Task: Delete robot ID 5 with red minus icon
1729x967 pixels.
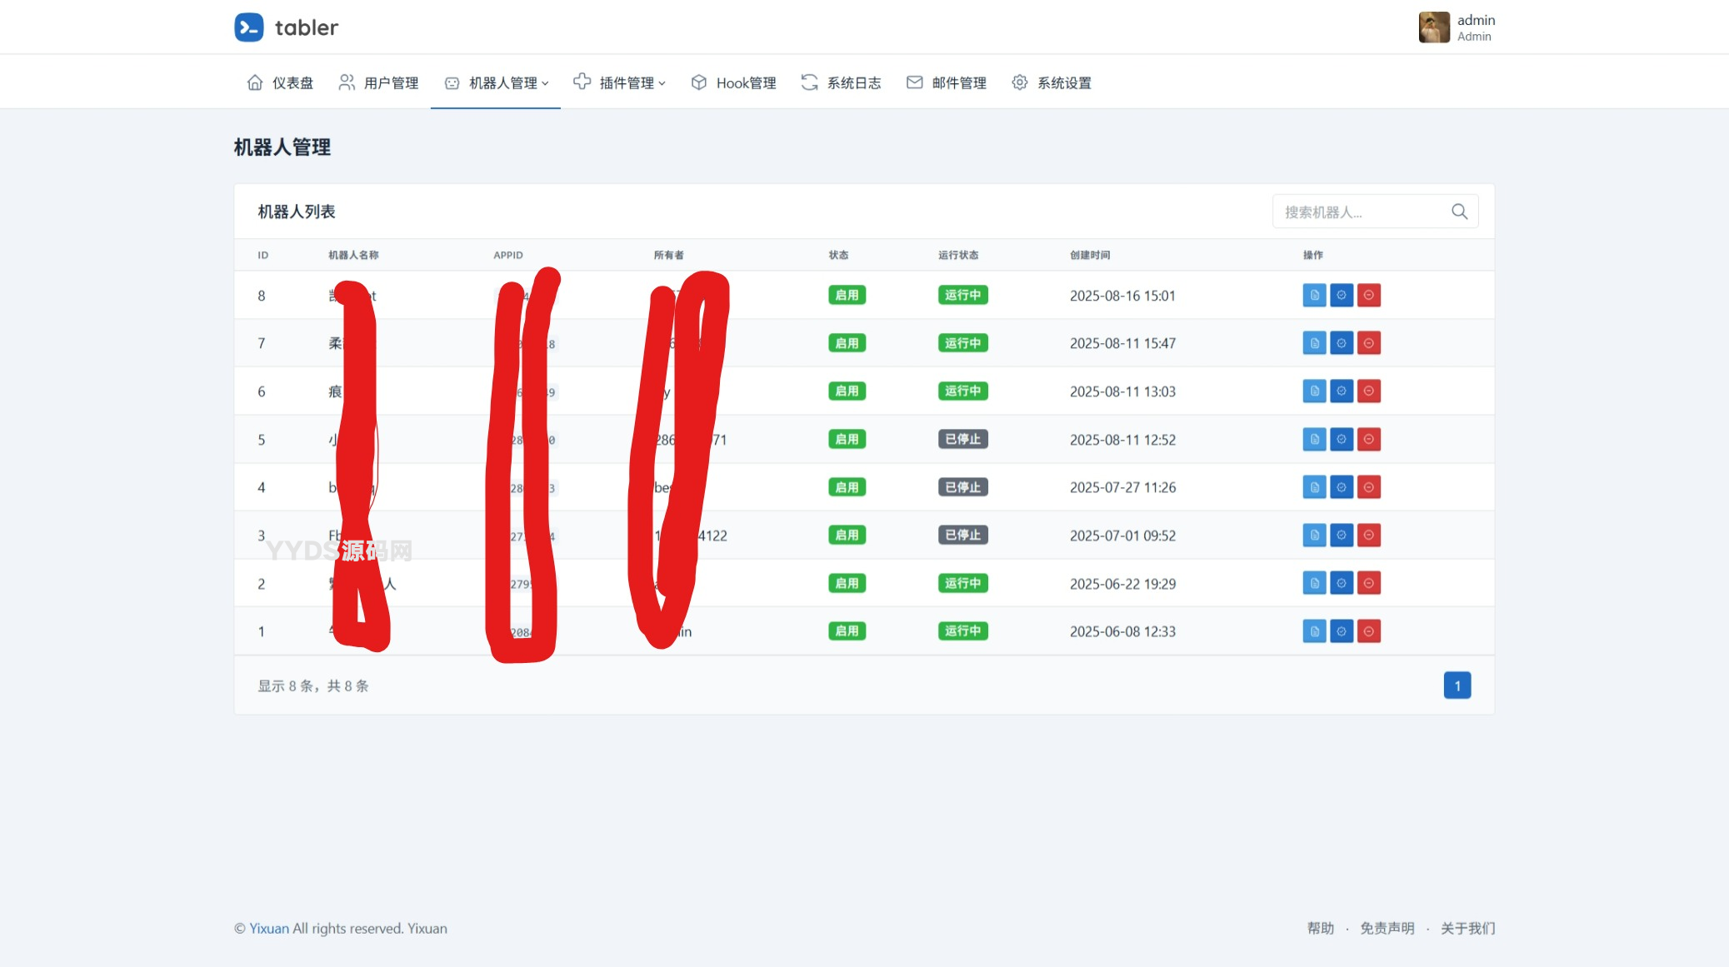Action: coord(1370,439)
